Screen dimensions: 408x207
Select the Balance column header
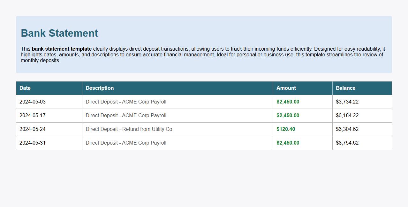[345, 88]
